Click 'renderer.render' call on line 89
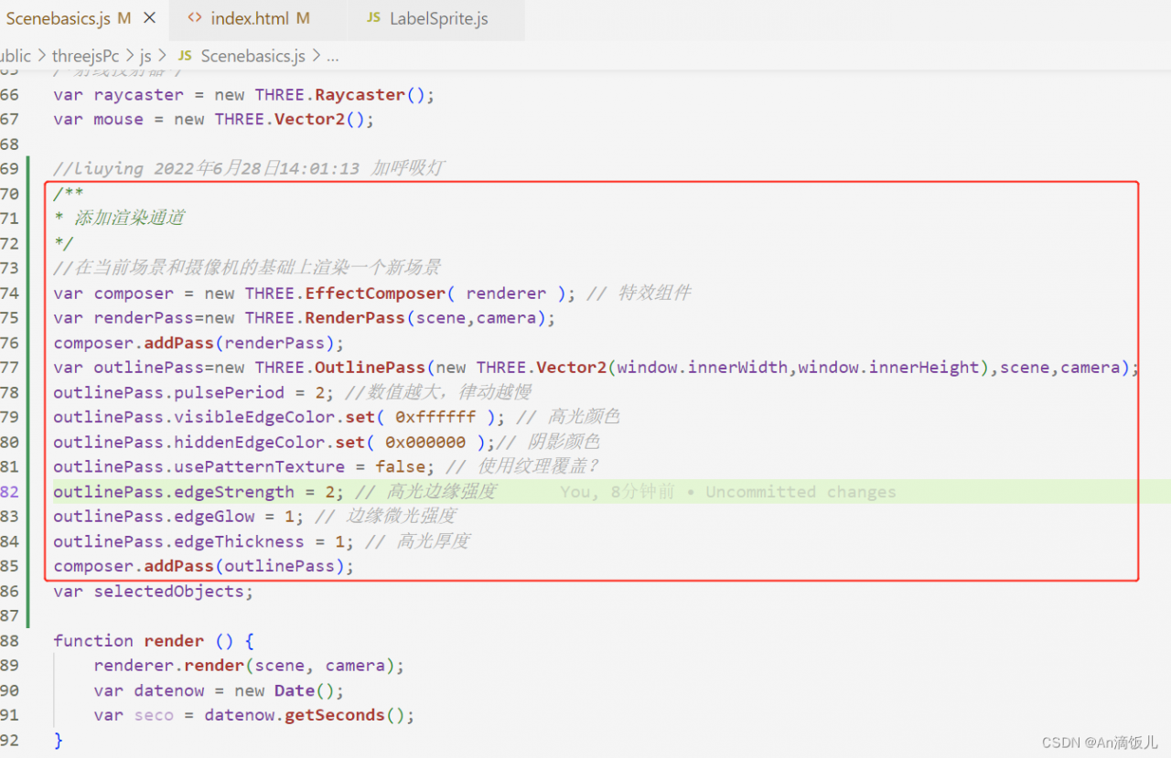Image resolution: width=1171 pixels, height=758 pixels. tap(169, 666)
